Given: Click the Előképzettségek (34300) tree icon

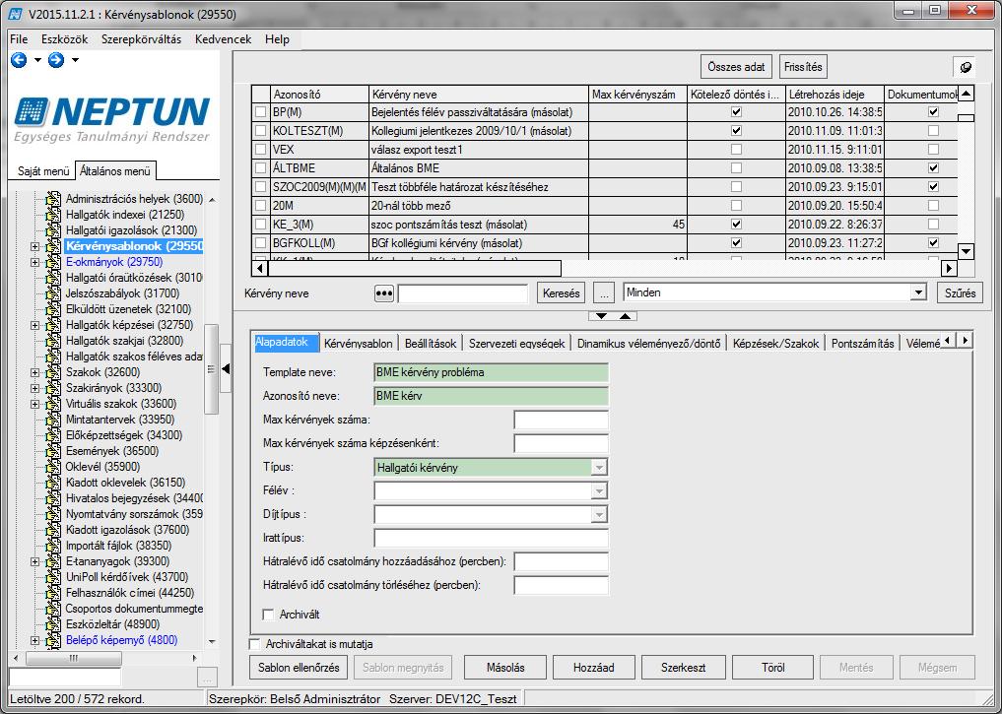Looking at the screenshot, I should coord(54,435).
